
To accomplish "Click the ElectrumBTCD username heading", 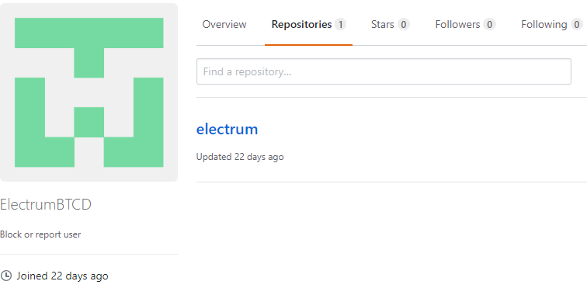I will coord(46,205).
